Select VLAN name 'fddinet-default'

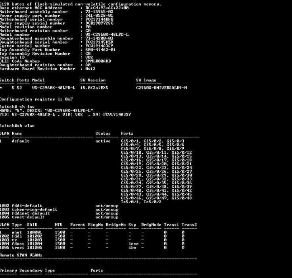pyautogui.click(x=31, y=213)
